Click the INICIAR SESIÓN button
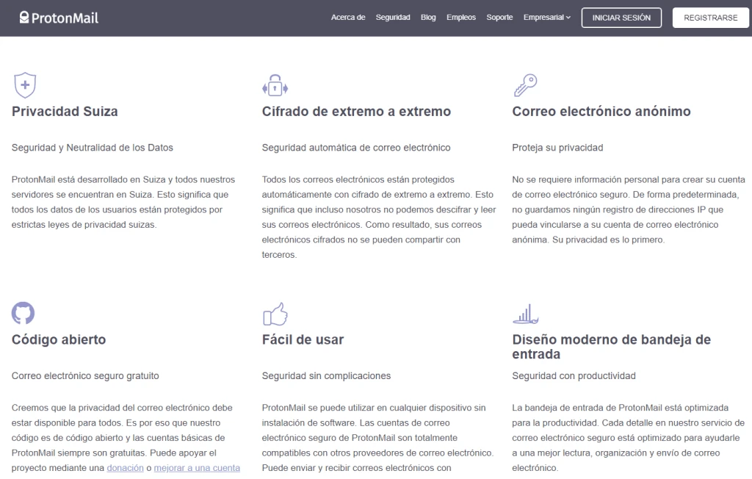Screen dimensions: 752x479 (621, 18)
